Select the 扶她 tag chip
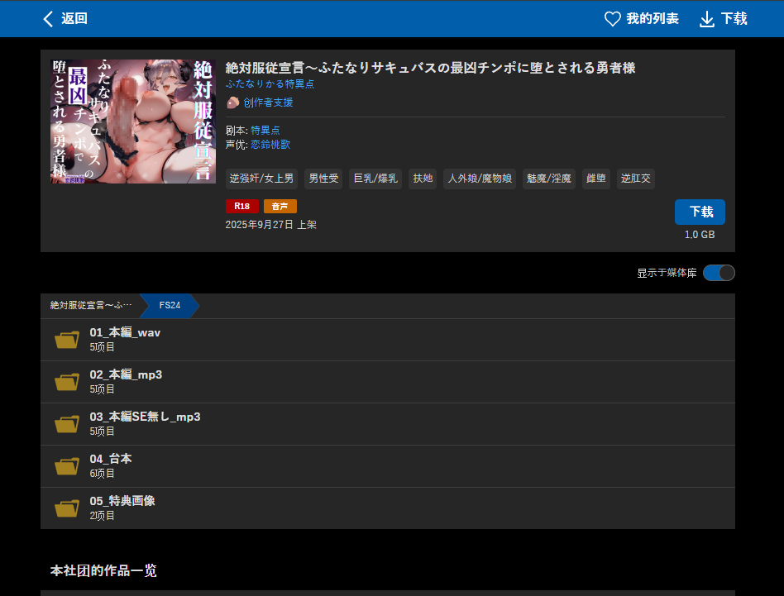Image resolution: width=784 pixels, height=596 pixels. tap(422, 179)
